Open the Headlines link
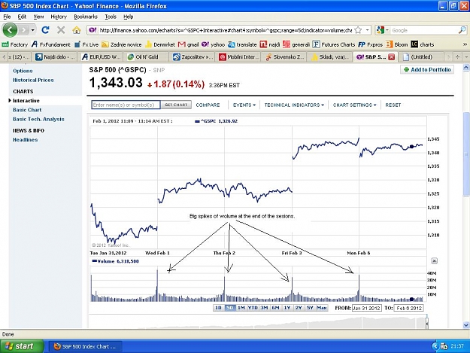 click(25, 140)
